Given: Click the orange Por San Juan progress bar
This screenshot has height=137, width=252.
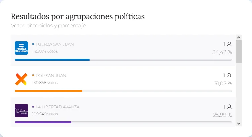Looking at the screenshot, I should [48, 91].
